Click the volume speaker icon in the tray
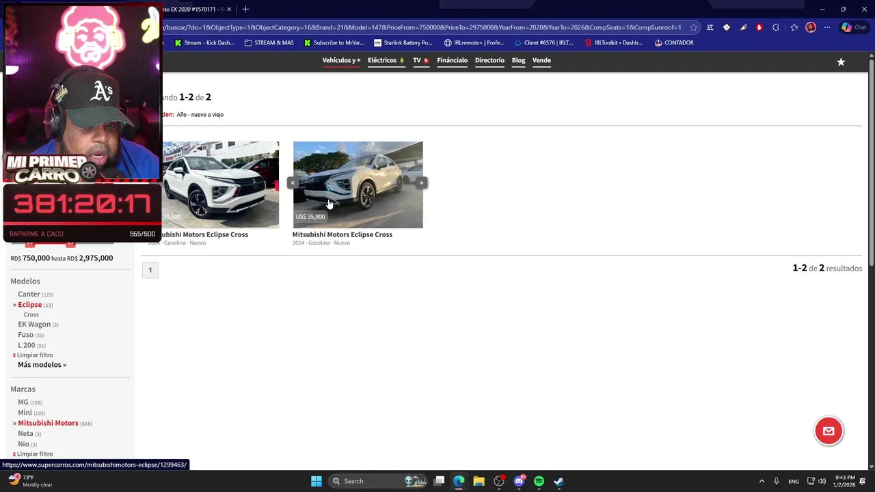This screenshot has height=492, width=875. pos(822,481)
